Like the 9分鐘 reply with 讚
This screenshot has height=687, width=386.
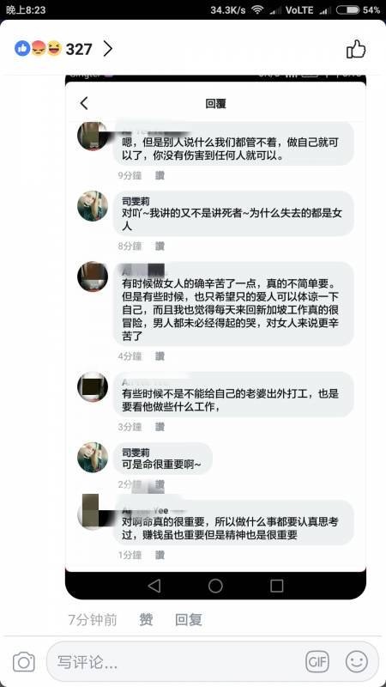(x=160, y=175)
